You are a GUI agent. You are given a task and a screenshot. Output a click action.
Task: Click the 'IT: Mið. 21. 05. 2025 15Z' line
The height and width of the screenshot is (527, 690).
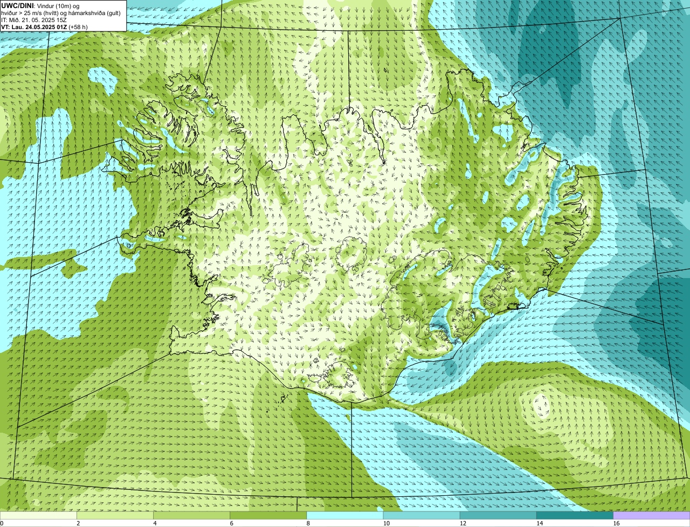click(34, 19)
